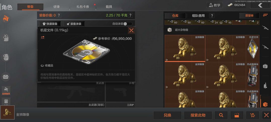The width and height of the screenshot is (271, 122).
Task: Select the ammo bullet category icon
Action: [x=265, y=85]
